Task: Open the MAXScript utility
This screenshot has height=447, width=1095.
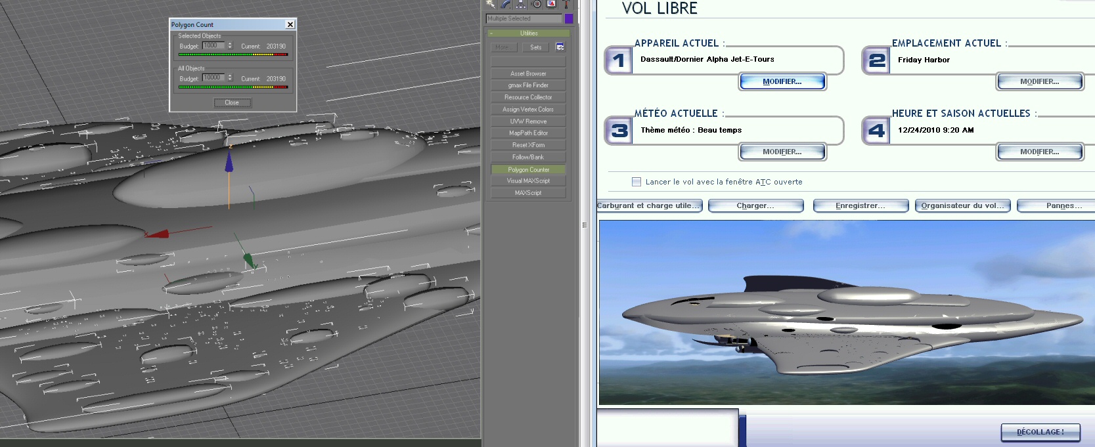Action: click(x=528, y=193)
